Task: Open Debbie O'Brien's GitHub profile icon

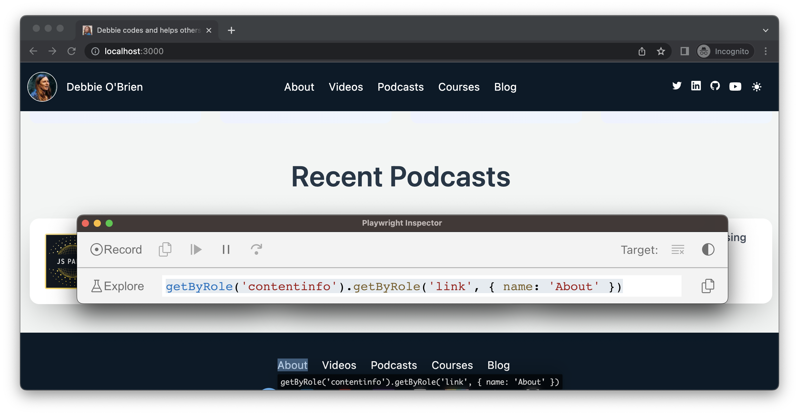Action: (715, 86)
